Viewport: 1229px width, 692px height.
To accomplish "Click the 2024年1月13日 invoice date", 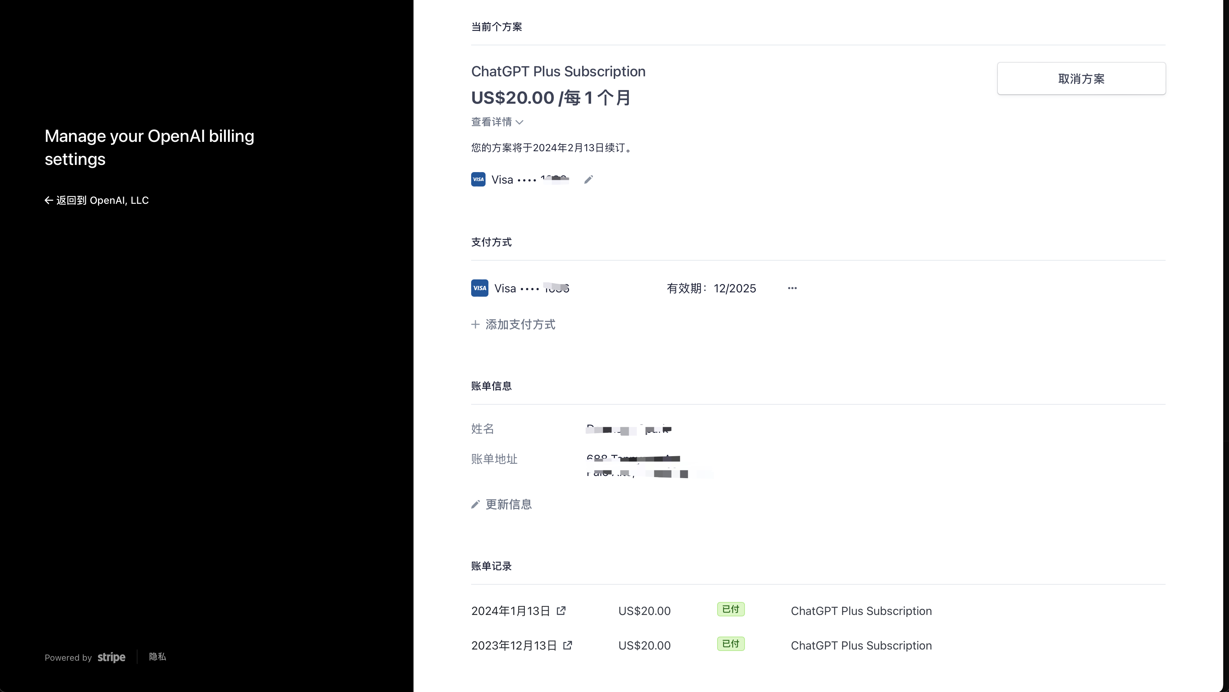I will (510, 611).
